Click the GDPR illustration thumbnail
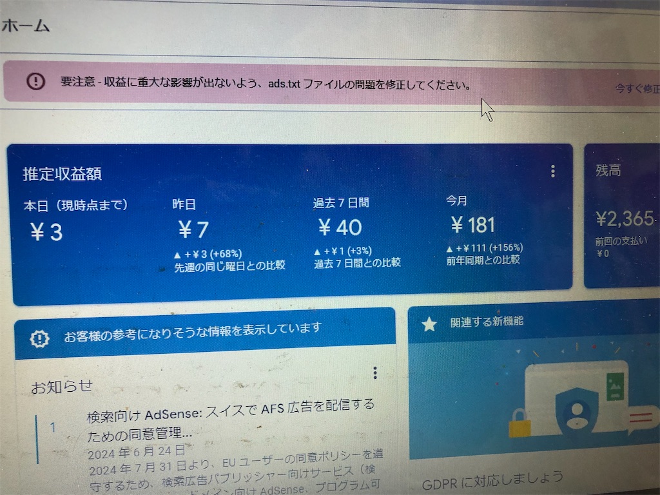The height and width of the screenshot is (495, 660). (x=534, y=398)
